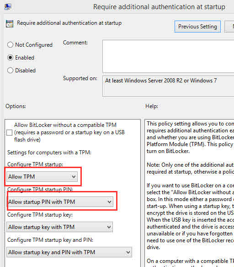The image size is (234, 267).
Task: Click the 'Configure TPM startup key:' label
Action: pos(40,215)
